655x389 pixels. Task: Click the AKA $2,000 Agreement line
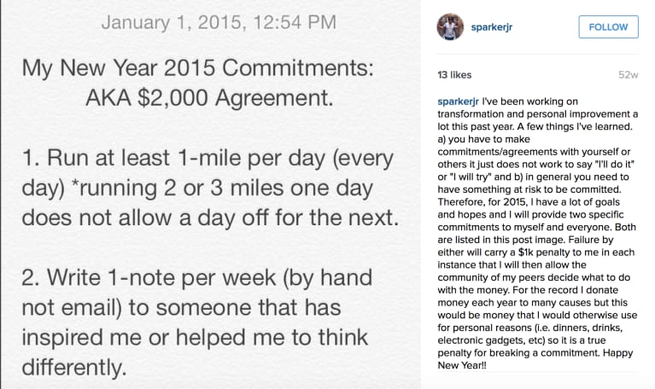pos(210,97)
